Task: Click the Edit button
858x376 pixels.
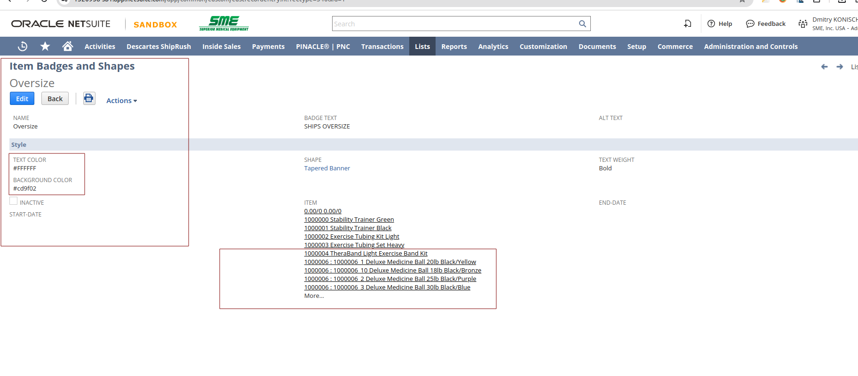Action: point(22,99)
